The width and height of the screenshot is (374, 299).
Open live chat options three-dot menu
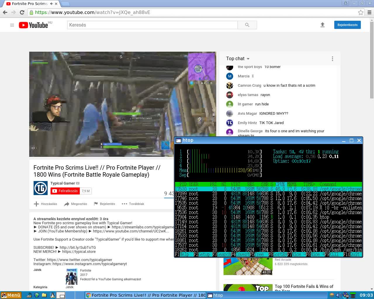pyautogui.click(x=332, y=59)
